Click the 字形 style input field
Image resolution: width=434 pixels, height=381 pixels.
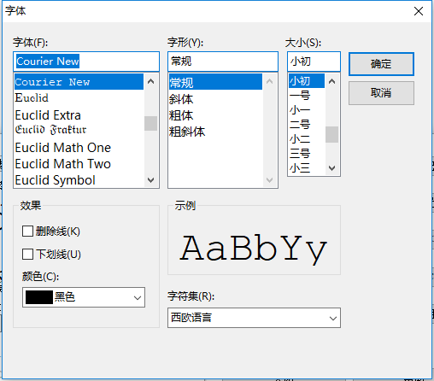[223, 62]
